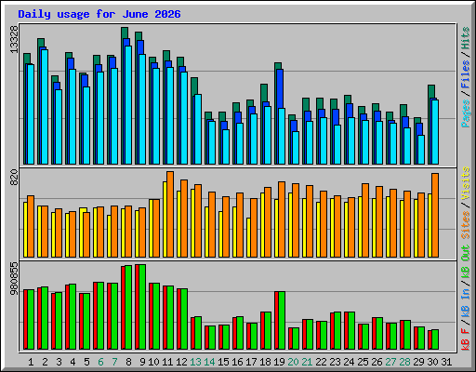Select day 8 on the x-axis
This screenshot has width=476, height=372.
pos(128,362)
